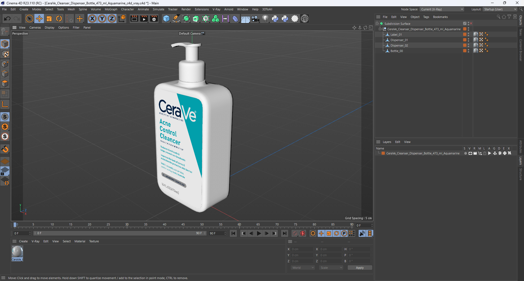The width and height of the screenshot is (524, 281).
Task: Click the Object manager search icon
Action: [498, 17]
